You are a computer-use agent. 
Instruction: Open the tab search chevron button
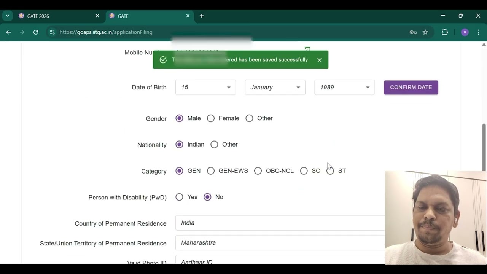7,16
